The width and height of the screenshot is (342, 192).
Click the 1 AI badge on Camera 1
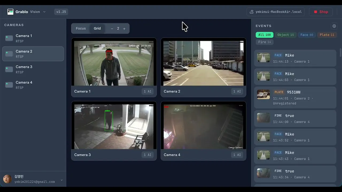tap(147, 91)
